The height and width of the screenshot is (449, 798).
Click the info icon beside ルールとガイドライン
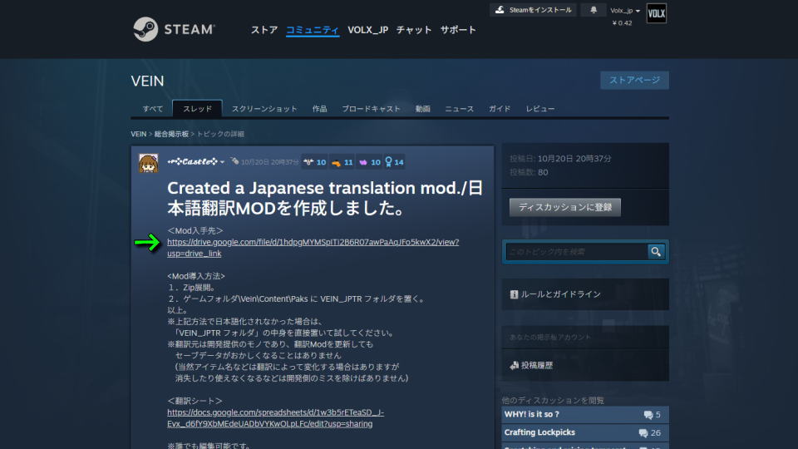pos(514,294)
